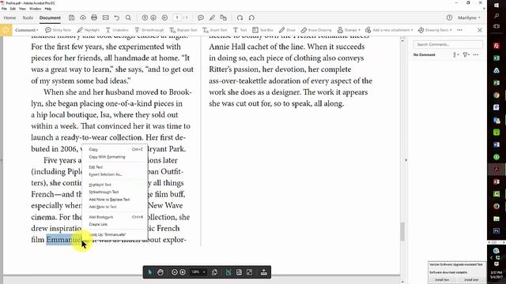Select the Strikethrough tool
The image size is (506, 284).
click(149, 30)
